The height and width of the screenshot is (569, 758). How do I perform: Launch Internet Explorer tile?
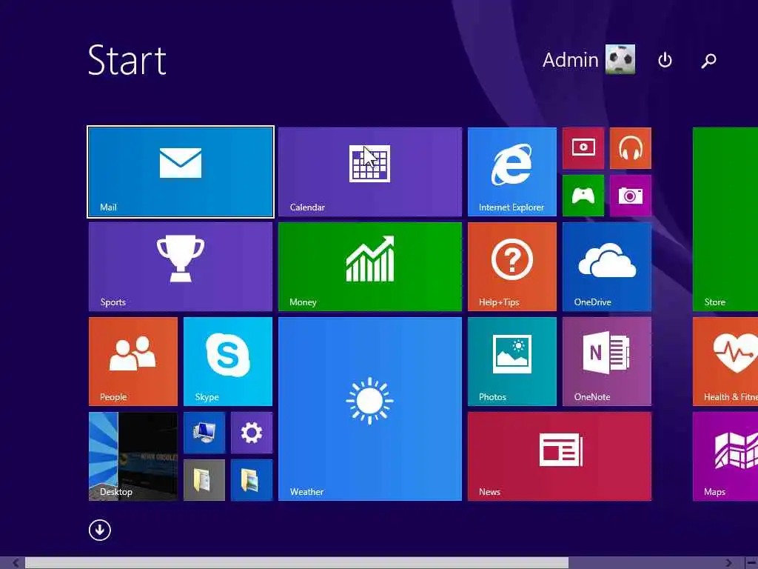pyautogui.click(x=512, y=172)
